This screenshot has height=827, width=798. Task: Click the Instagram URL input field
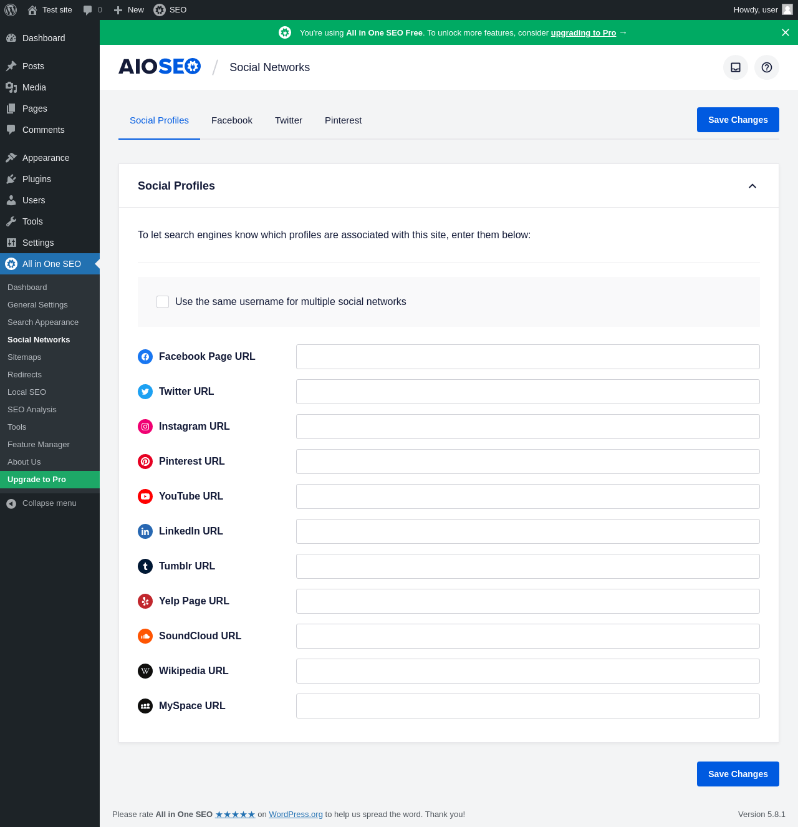tap(528, 427)
